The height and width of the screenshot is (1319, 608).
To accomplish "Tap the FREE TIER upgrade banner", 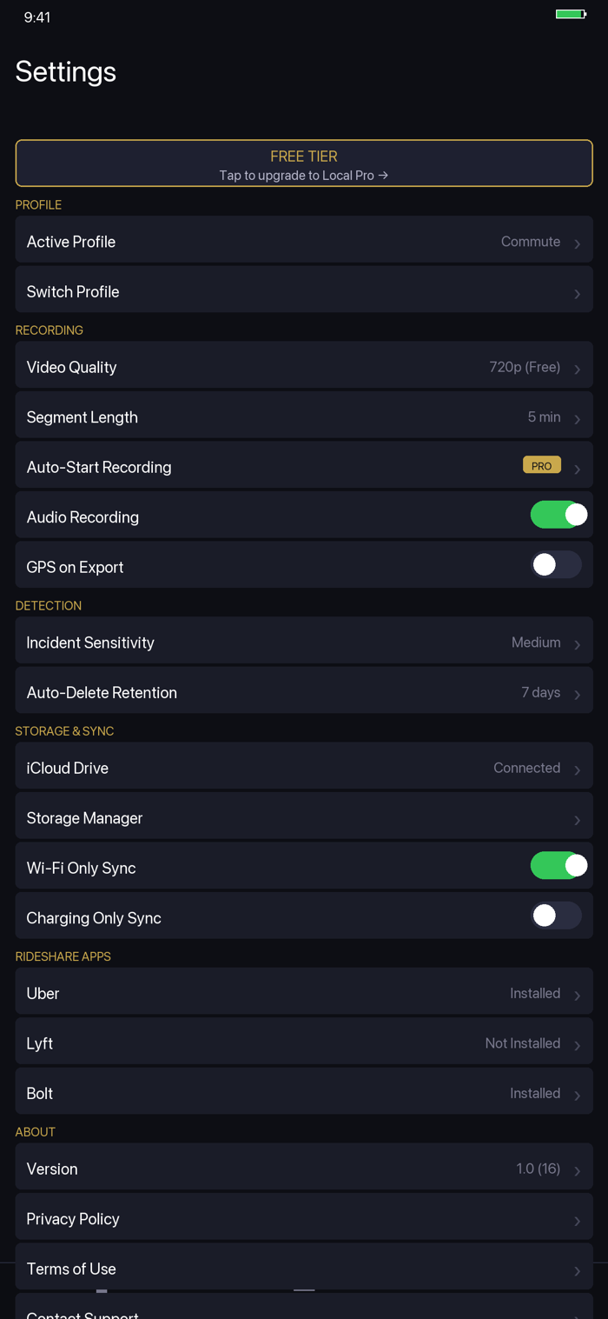I will tap(304, 163).
